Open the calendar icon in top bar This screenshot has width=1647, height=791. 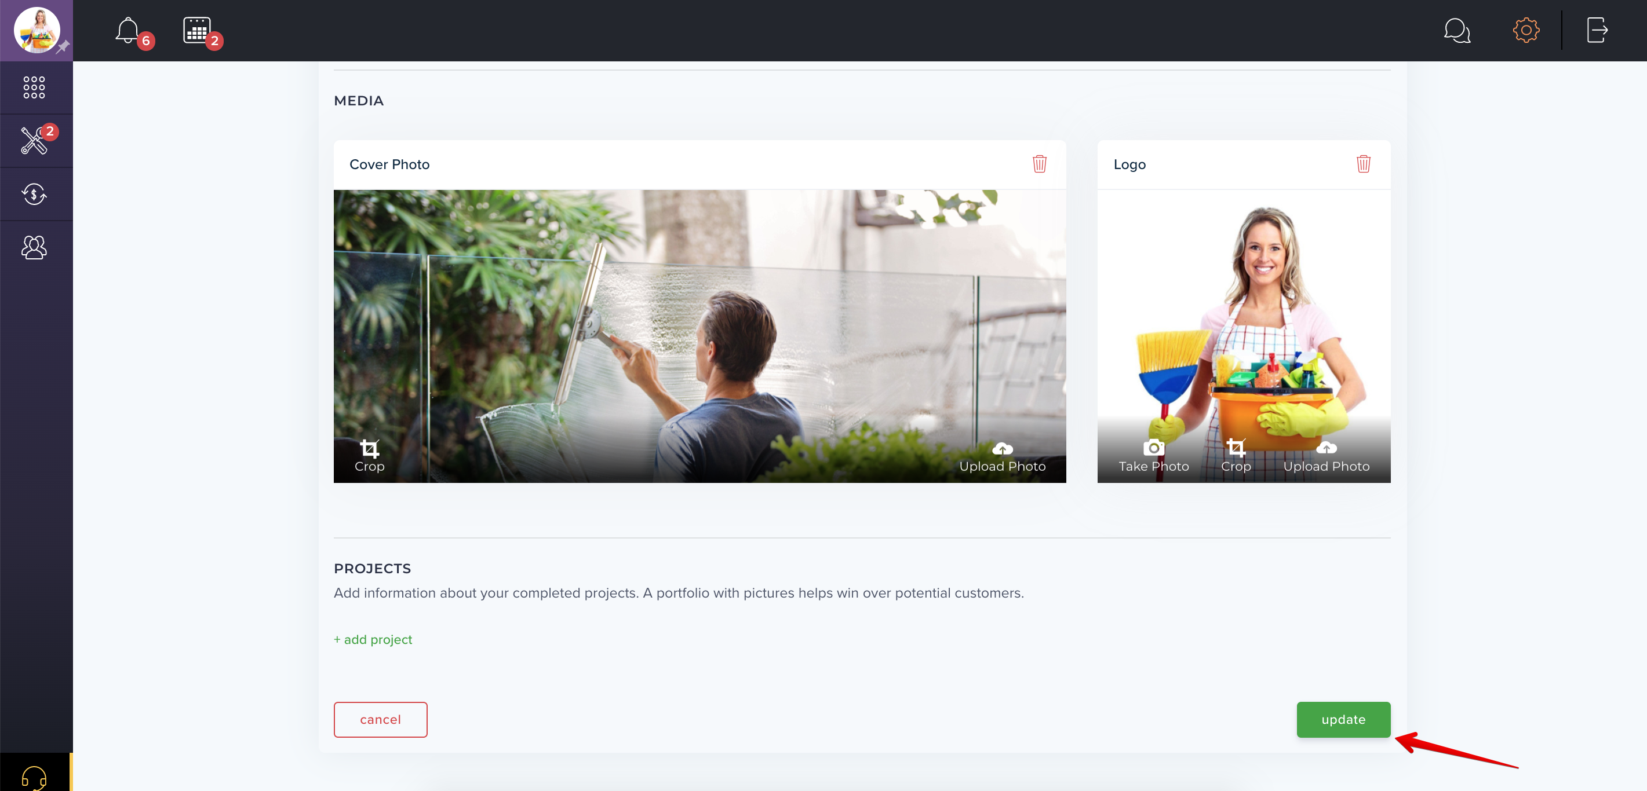pyautogui.click(x=197, y=30)
